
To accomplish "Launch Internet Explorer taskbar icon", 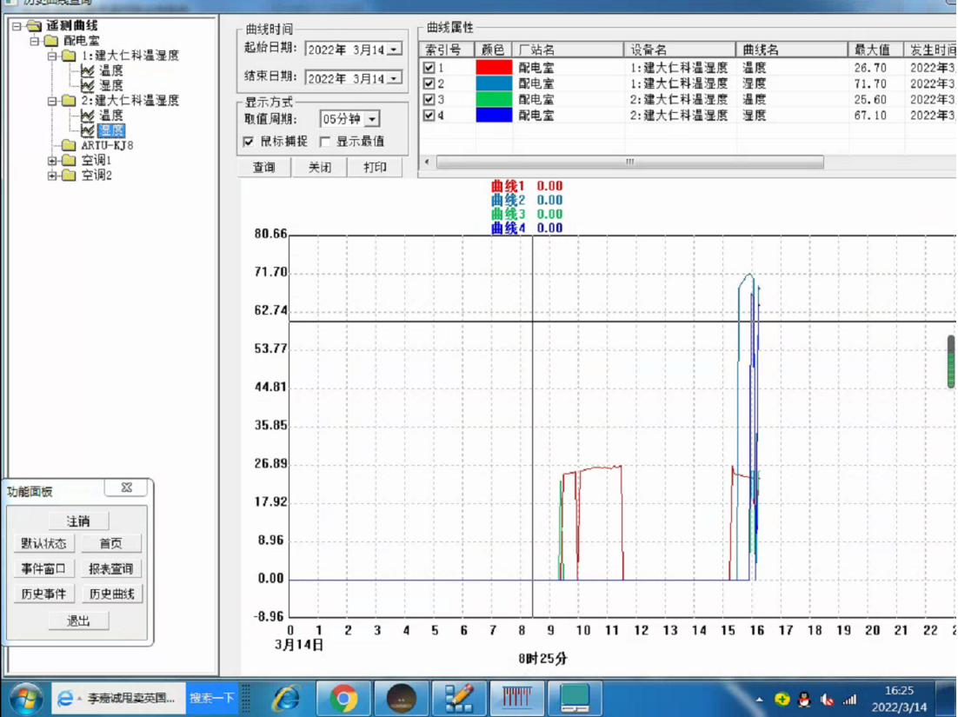I will pos(286,698).
